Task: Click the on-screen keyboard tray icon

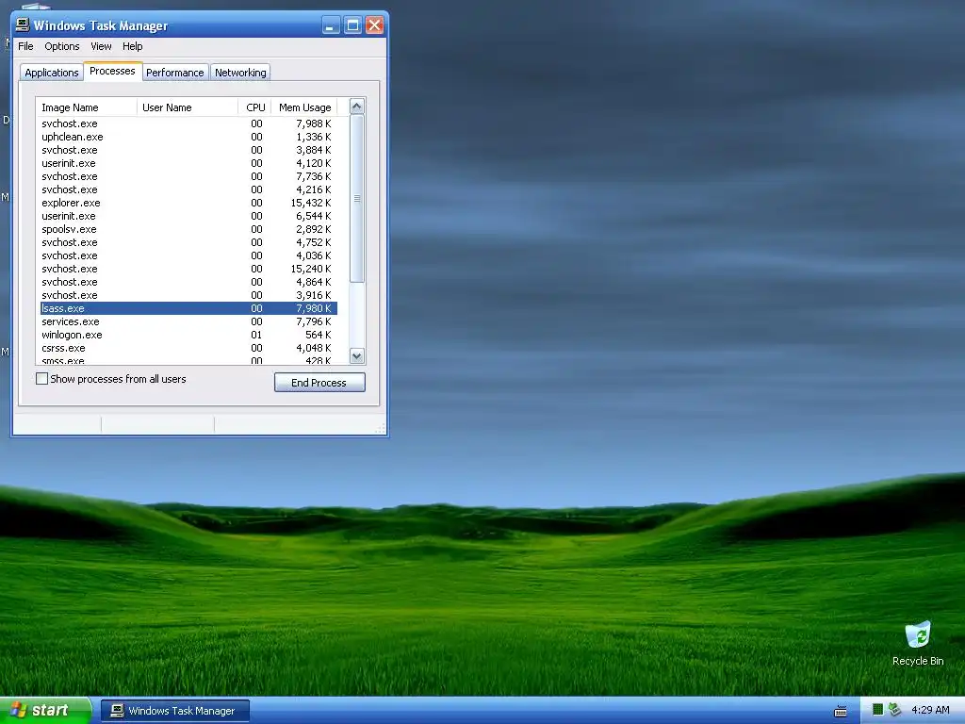Action: point(840,711)
